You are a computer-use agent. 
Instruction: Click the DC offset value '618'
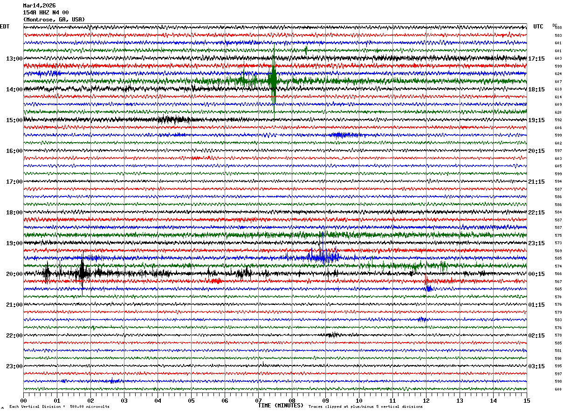[558, 89]
